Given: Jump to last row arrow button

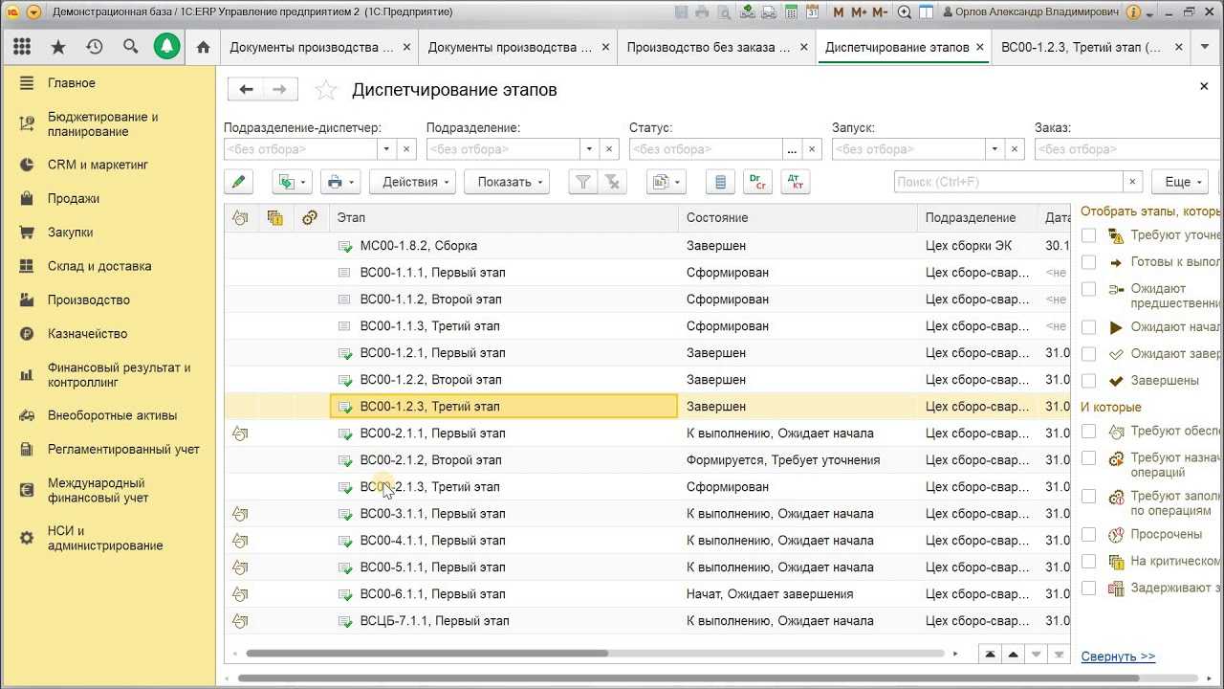Looking at the screenshot, I should click(1059, 655).
